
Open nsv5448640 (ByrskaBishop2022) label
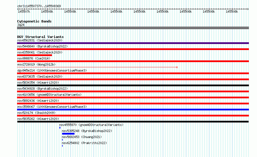pyautogui.click(x=42, y=46)
